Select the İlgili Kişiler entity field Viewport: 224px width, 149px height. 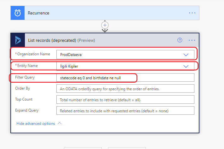125,66
